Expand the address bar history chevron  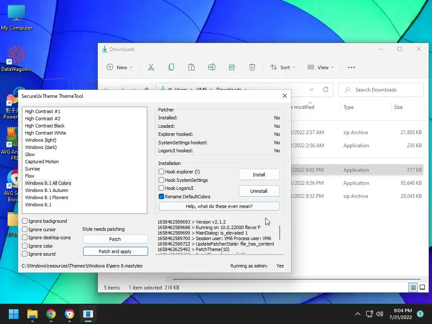[x=312, y=89]
